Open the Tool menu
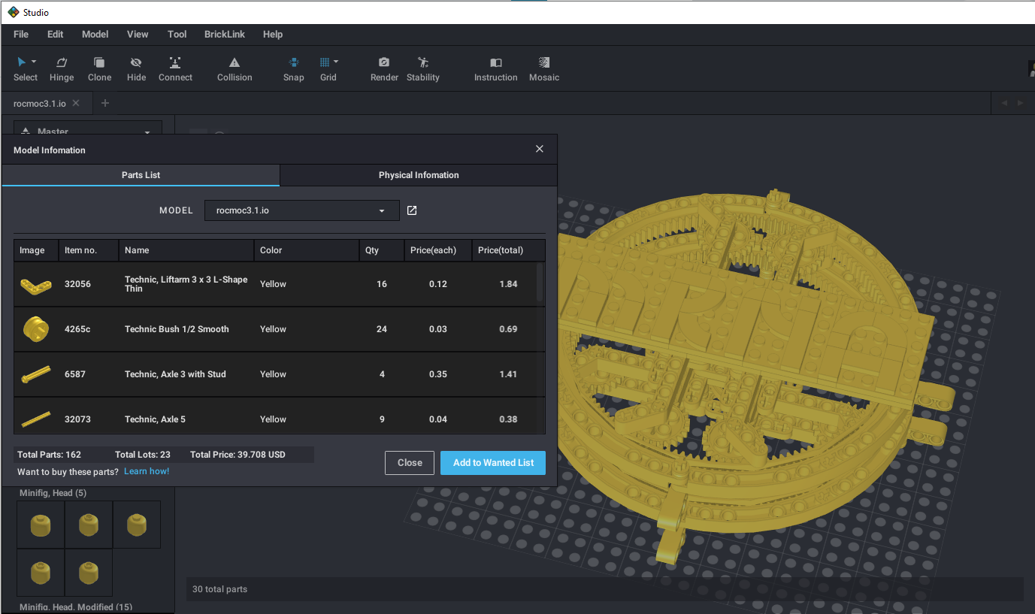The width and height of the screenshot is (1035, 614). (177, 34)
